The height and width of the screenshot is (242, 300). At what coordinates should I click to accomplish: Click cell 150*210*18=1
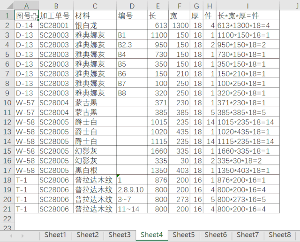[x=248, y=74]
